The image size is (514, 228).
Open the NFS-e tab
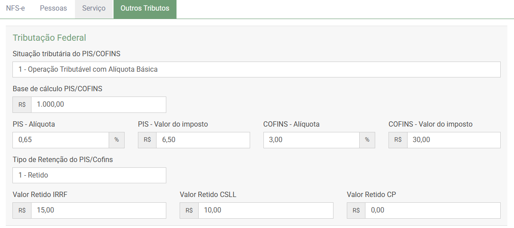pyautogui.click(x=16, y=8)
